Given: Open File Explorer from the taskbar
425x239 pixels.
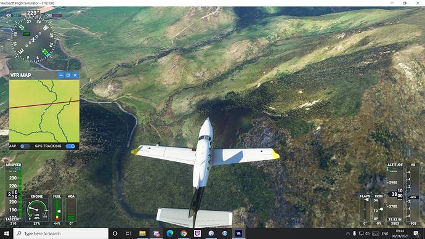Looking at the screenshot, I should point(142,233).
